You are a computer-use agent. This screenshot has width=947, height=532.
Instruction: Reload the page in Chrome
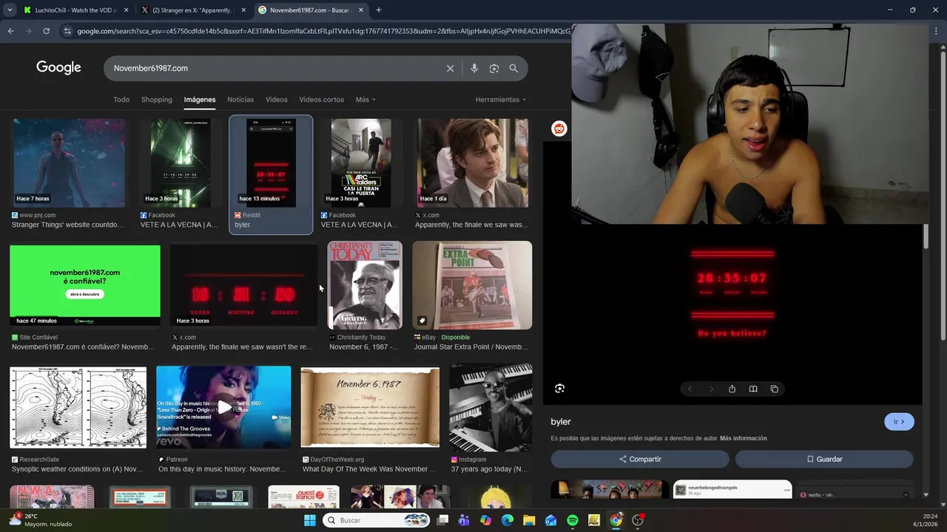pyautogui.click(x=46, y=31)
